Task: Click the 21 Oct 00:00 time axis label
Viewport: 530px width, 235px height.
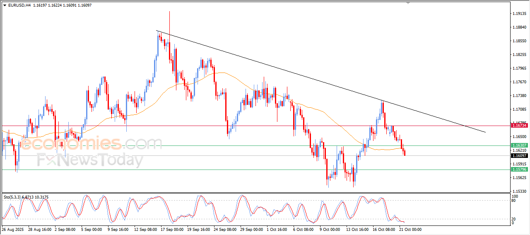Action: [x=410, y=229]
